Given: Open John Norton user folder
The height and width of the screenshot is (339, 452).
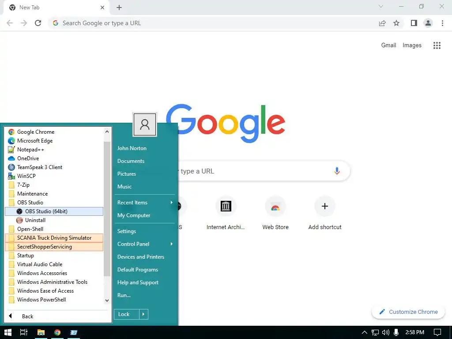Looking at the screenshot, I should click(x=145, y=148).
